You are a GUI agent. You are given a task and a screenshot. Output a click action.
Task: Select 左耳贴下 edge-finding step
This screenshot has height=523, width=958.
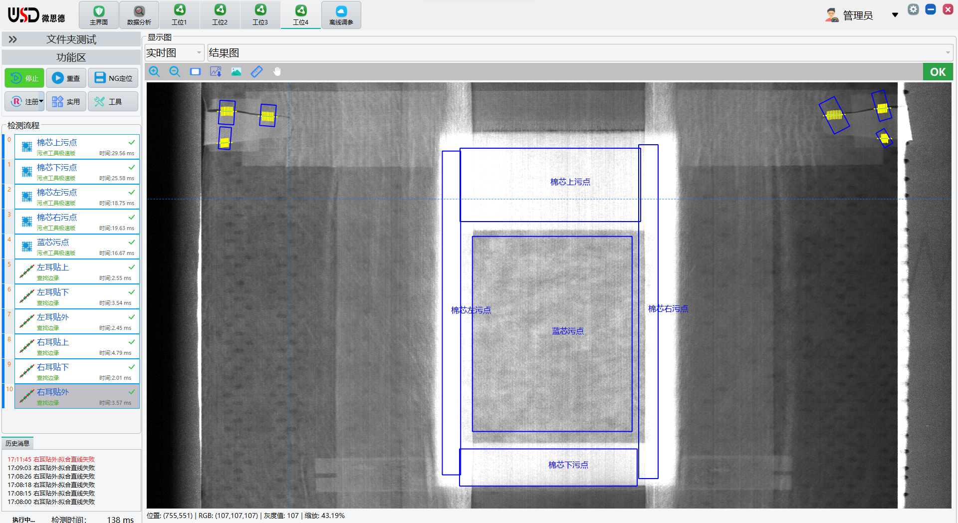77,296
